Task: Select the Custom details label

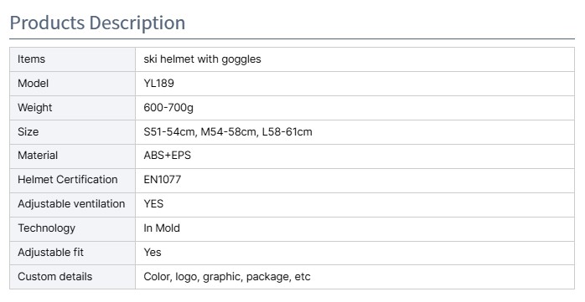Action: point(54,277)
